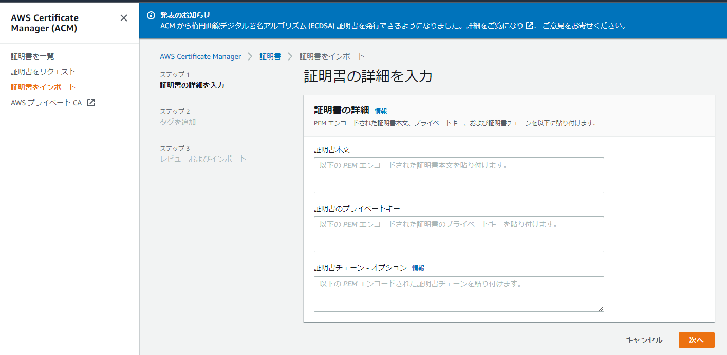Select step 2 タグを追加

(178, 122)
